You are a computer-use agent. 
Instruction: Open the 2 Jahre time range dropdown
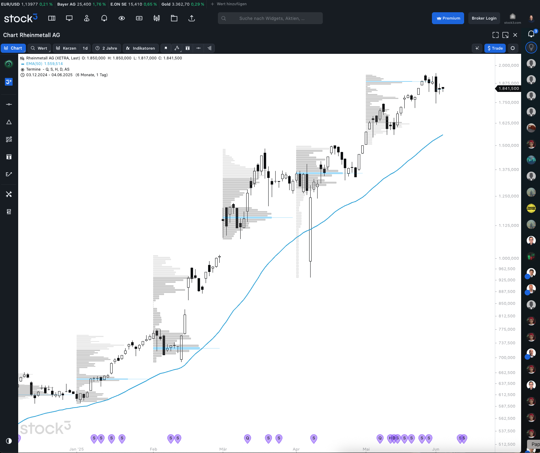107,48
